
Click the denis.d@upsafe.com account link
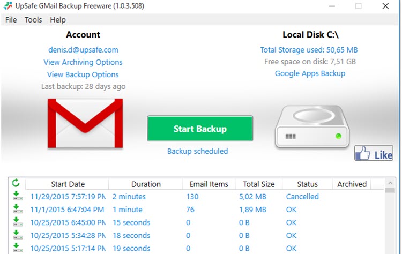click(x=83, y=49)
